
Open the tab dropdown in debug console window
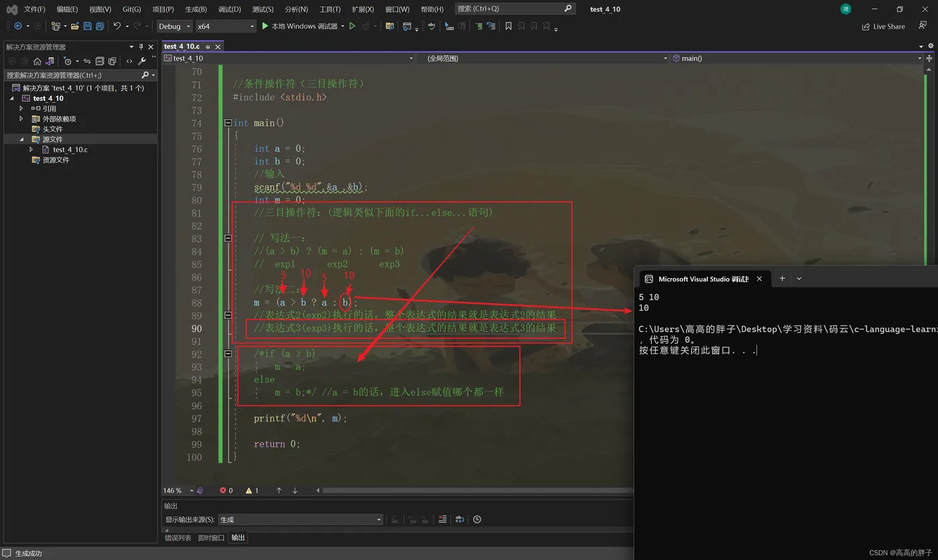799,279
